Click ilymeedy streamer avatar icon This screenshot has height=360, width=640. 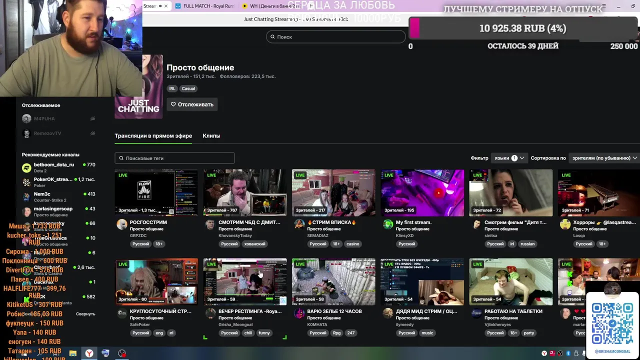[387, 313]
